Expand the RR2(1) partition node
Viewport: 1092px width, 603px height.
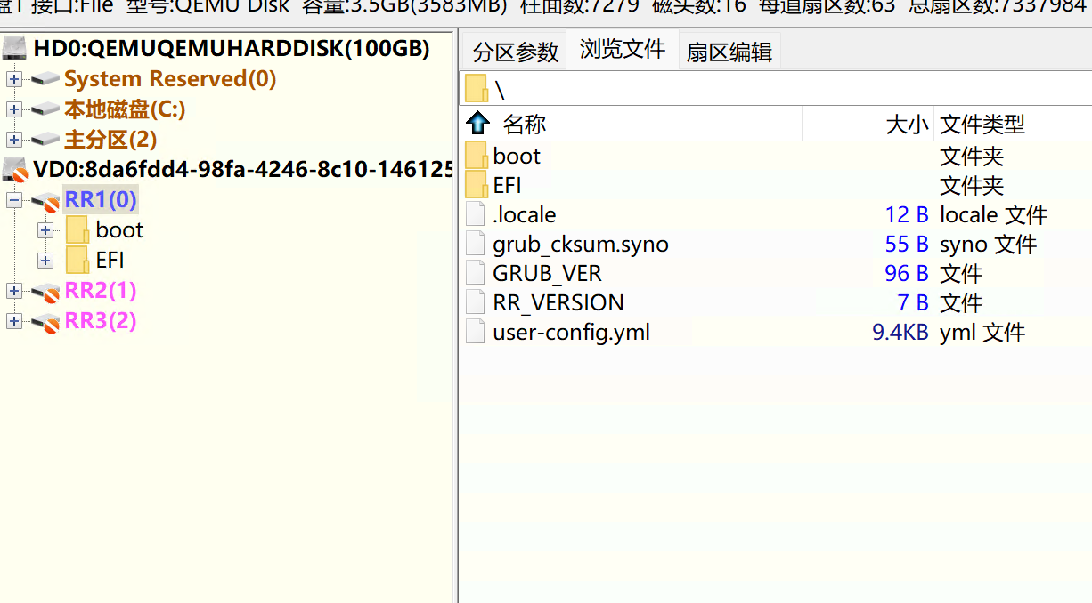tap(13, 291)
